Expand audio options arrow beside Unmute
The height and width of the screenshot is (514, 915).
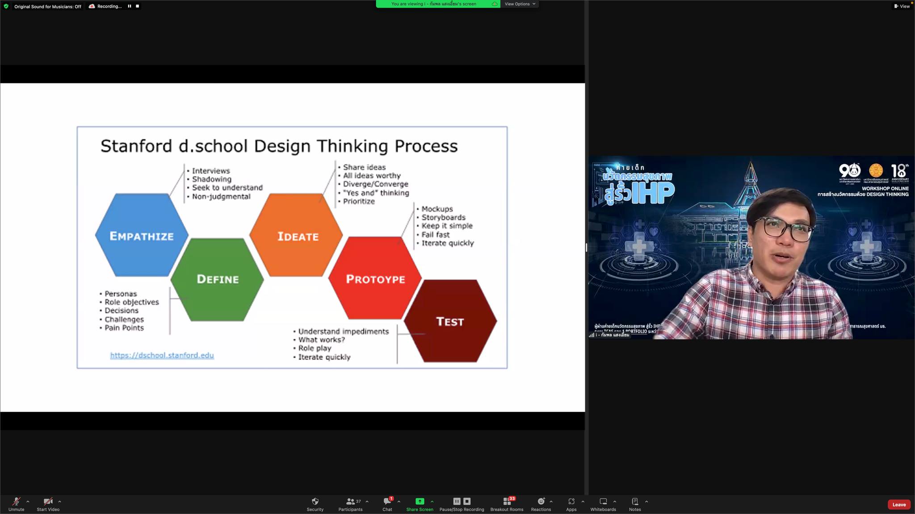pyautogui.click(x=28, y=502)
